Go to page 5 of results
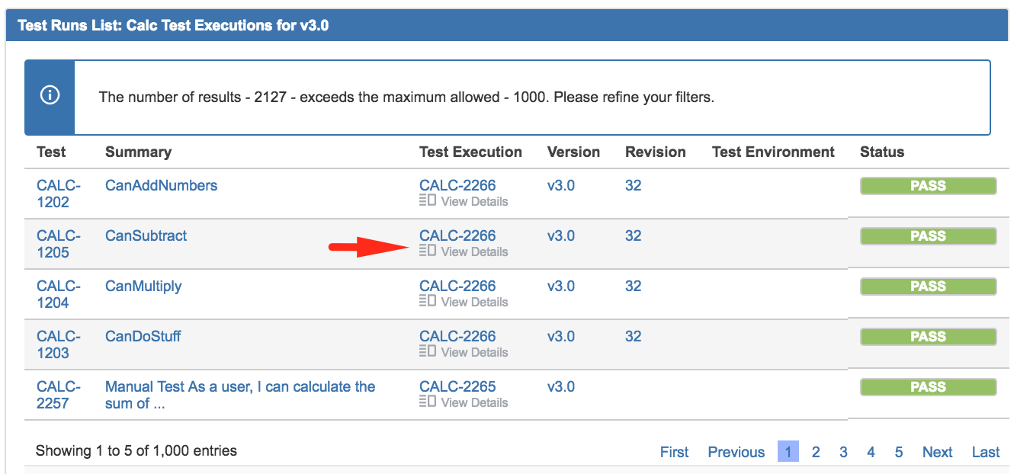Viewport: 1014px width, 474px height. pos(899,452)
